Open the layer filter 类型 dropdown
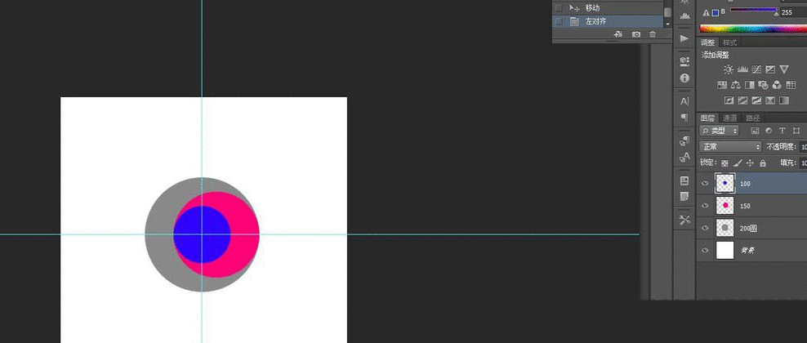Screen dimensions: 807x343 coord(720,131)
